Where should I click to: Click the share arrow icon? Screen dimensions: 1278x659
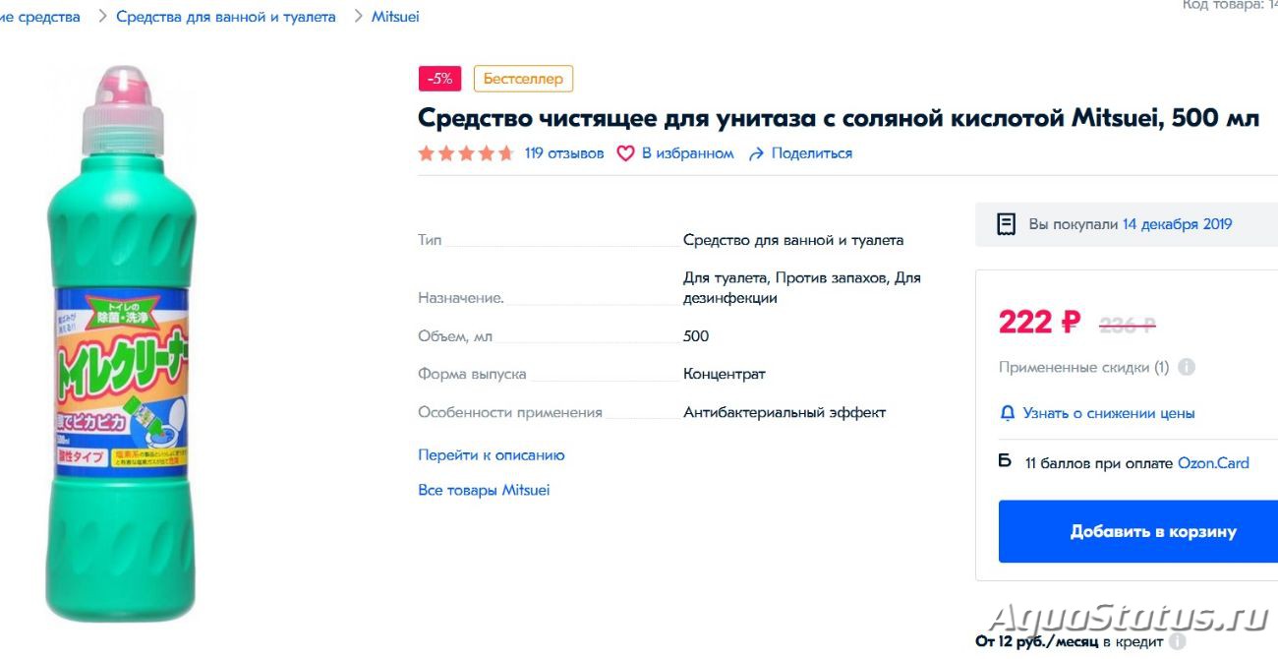756,153
